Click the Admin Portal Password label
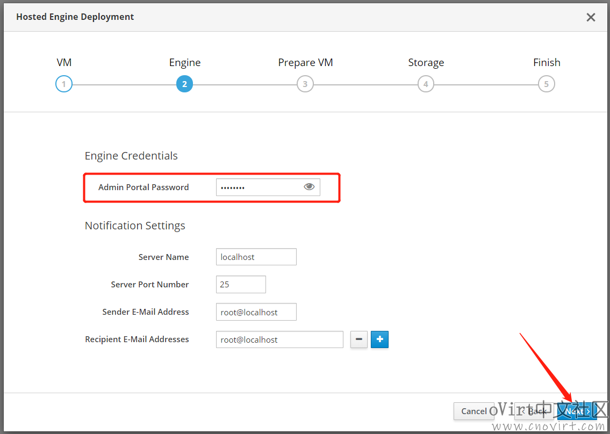This screenshot has height=434, width=610. [143, 187]
